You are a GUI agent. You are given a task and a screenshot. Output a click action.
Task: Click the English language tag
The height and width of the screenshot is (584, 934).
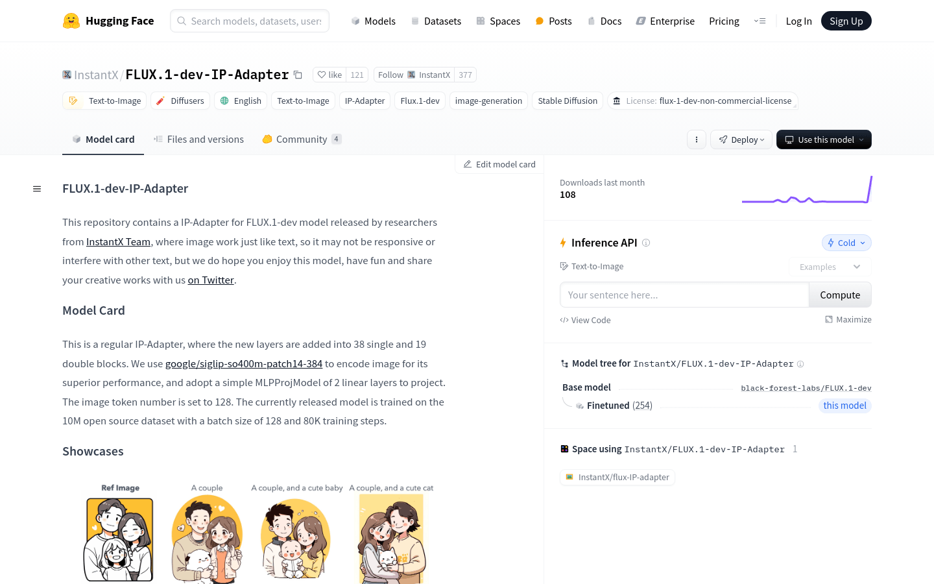pos(241,101)
